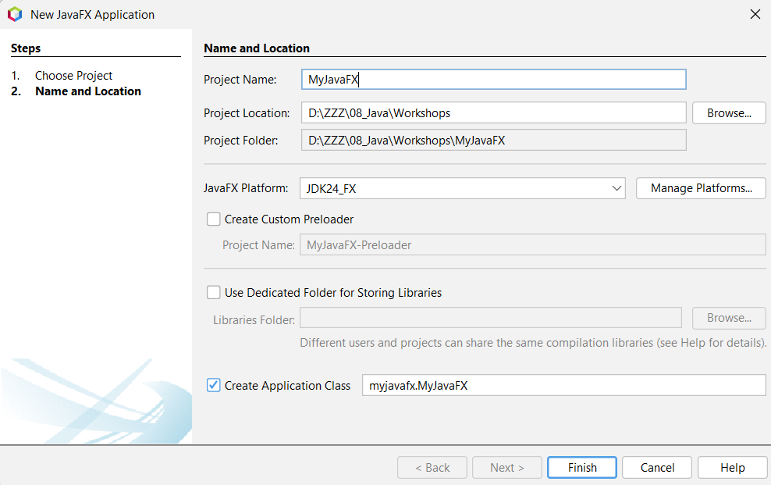The width and height of the screenshot is (771, 485).
Task: Focus the Project Name text field
Action: [x=494, y=79]
